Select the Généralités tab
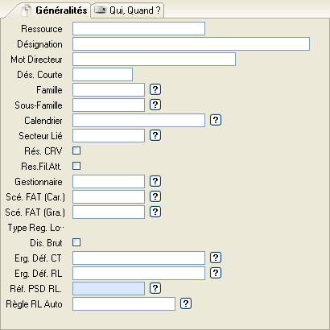330x330 pixels. [55, 10]
